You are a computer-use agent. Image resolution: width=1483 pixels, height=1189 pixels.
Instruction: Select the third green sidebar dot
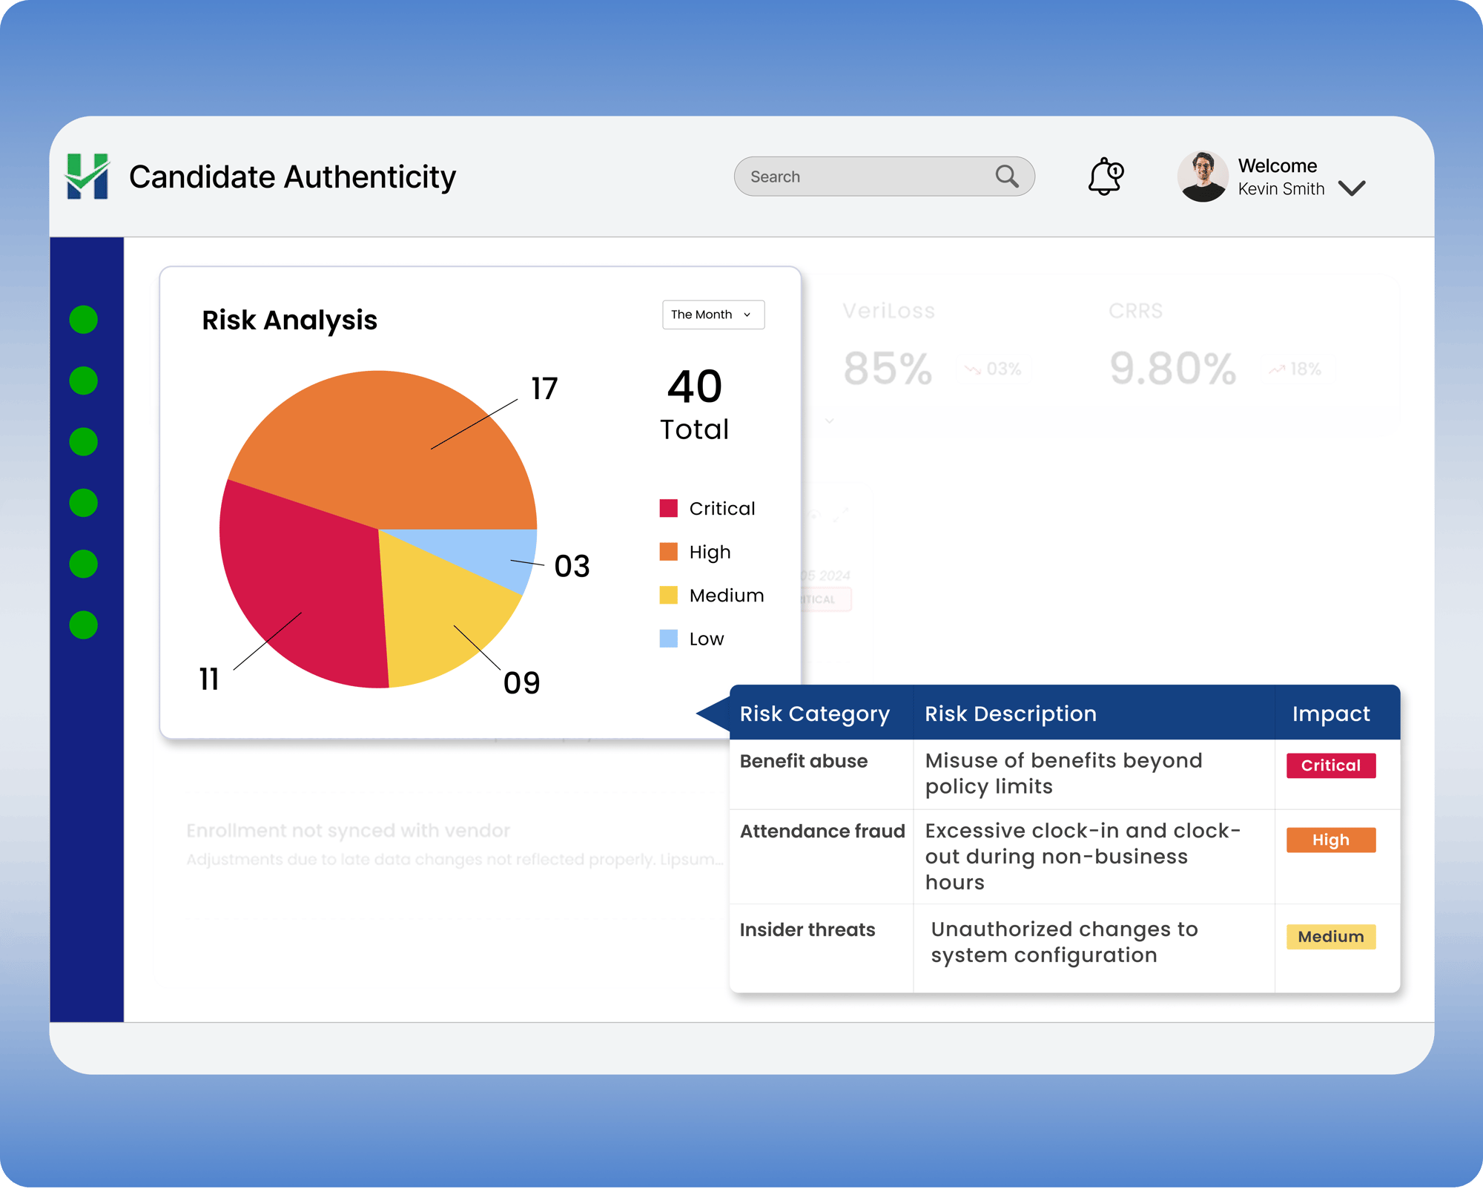click(84, 442)
